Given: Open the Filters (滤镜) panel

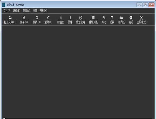Looking at the screenshot, I should click(x=112, y=20).
